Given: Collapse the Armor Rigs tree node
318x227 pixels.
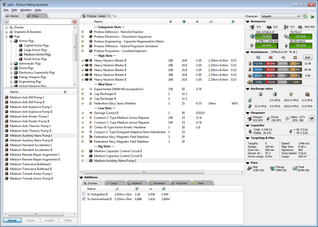Looking at the screenshot, I should click(11, 41).
